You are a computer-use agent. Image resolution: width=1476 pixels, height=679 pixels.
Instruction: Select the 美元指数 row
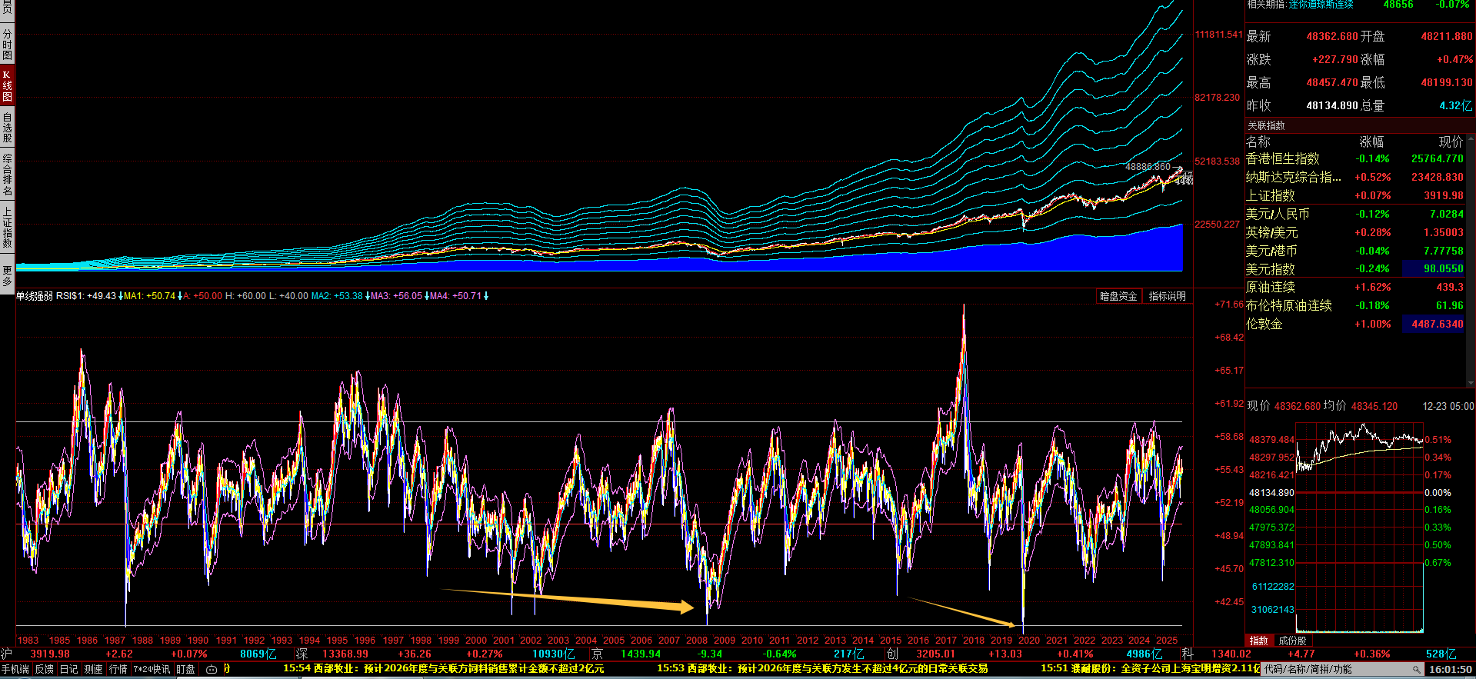coord(1354,269)
